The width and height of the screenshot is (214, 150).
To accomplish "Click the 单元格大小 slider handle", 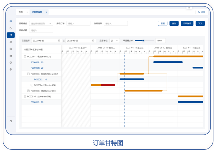I will [143, 41].
